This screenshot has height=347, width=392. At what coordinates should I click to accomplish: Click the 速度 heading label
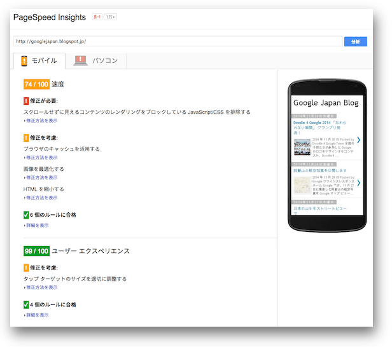[x=58, y=85]
